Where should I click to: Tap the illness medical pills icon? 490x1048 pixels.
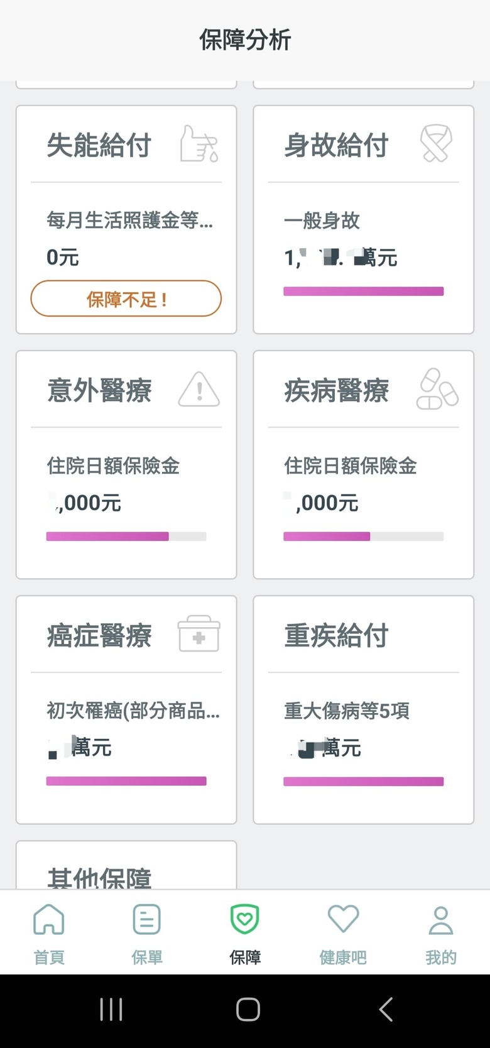click(437, 390)
